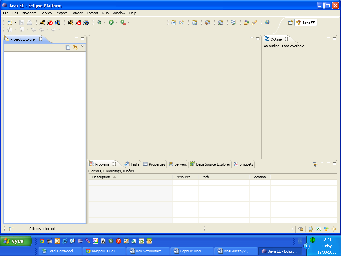Click the Forward navigation arrow

[54, 30]
